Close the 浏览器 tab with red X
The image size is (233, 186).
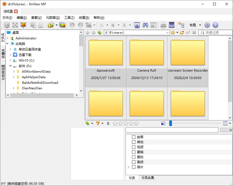pyautogui.click(x=16, y=11)
